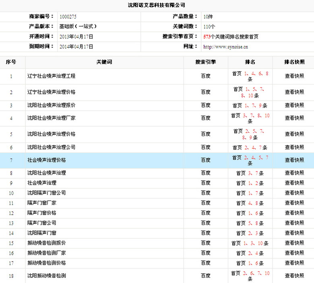Viewport: 314px width, 283px height.
Task: Click ranking 首页 1、3、10条 for 振动噪音检测报价
Action: click(250, 243)
